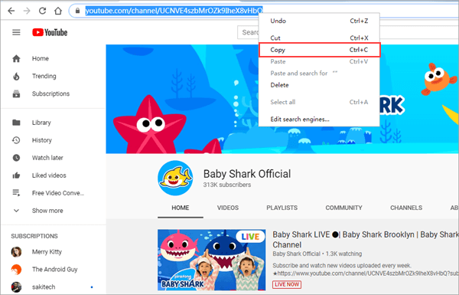The height and width of the screenshot is (295, 459).
Task: Click the SUBSCRIPTIONS section heading
Action: 34,236
